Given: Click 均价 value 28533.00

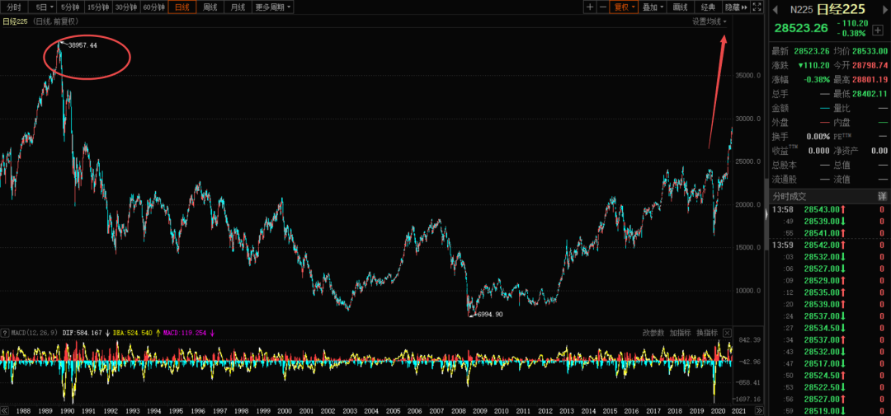Looking at the screenshot, I should [870, 51].
